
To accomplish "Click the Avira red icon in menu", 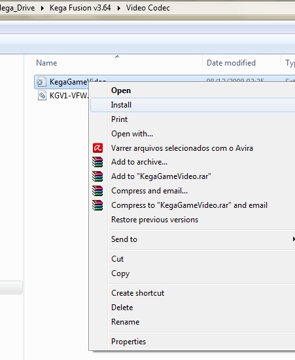I will point(98,148).
